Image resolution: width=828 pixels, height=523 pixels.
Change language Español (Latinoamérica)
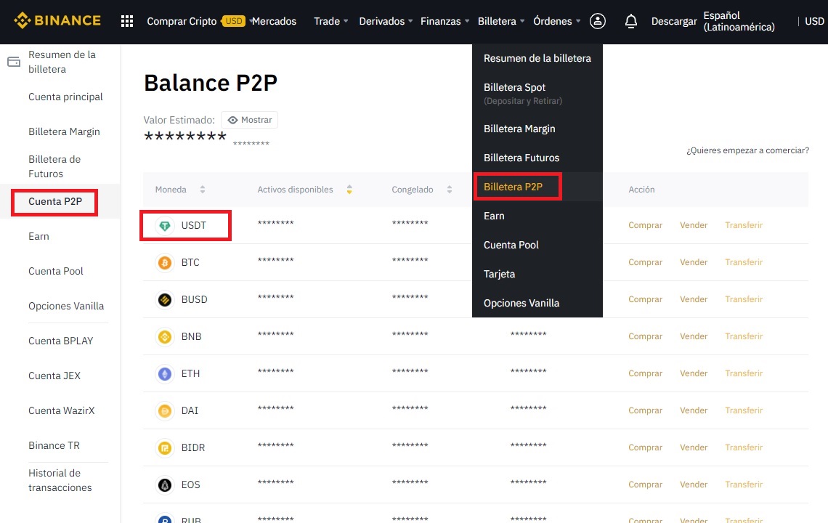(739, 21)
